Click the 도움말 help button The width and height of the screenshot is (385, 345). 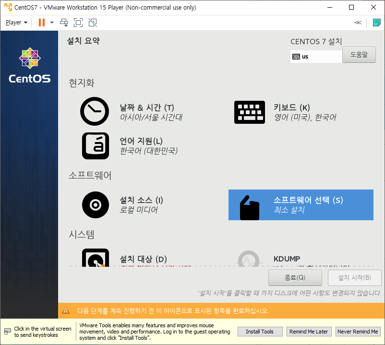pos(359,55)
